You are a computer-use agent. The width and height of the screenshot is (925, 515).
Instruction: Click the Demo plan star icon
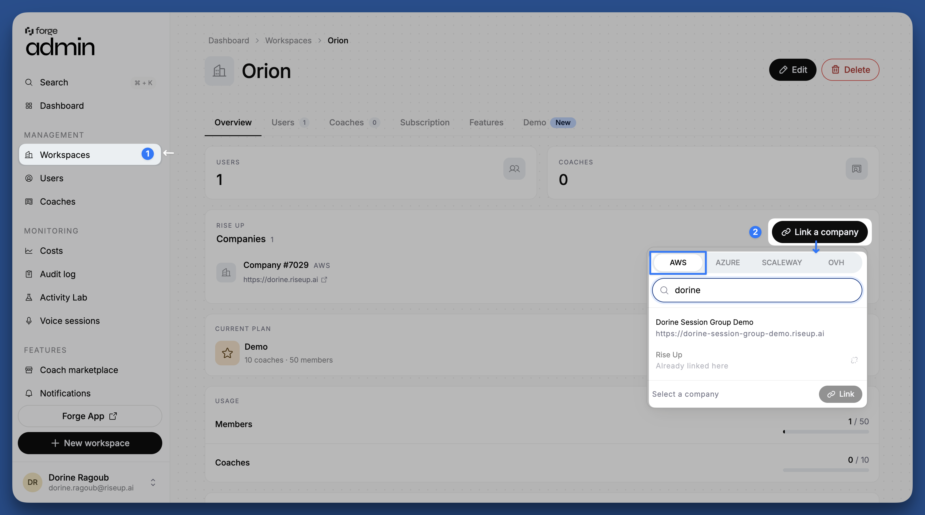(x=227, y=353)
